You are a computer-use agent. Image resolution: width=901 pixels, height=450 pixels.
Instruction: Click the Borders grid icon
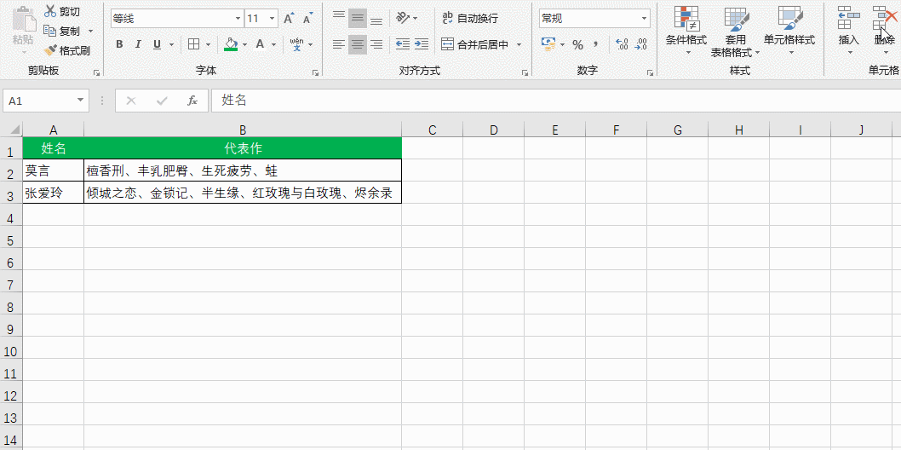[194, 44]
